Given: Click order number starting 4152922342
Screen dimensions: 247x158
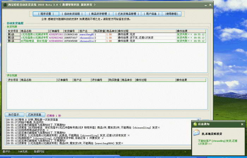Looking at the screenshot, I should pyautogui.click(x=56, y=37).
